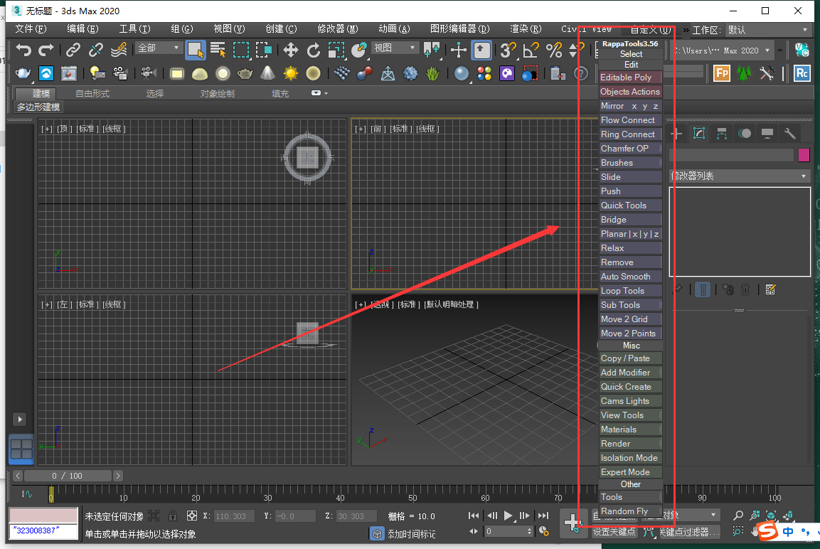This screenshot has height=549, width=820.
Task: Activate the Select and Rotate tool
Action: pyautogui.click(x=313, y=50)
